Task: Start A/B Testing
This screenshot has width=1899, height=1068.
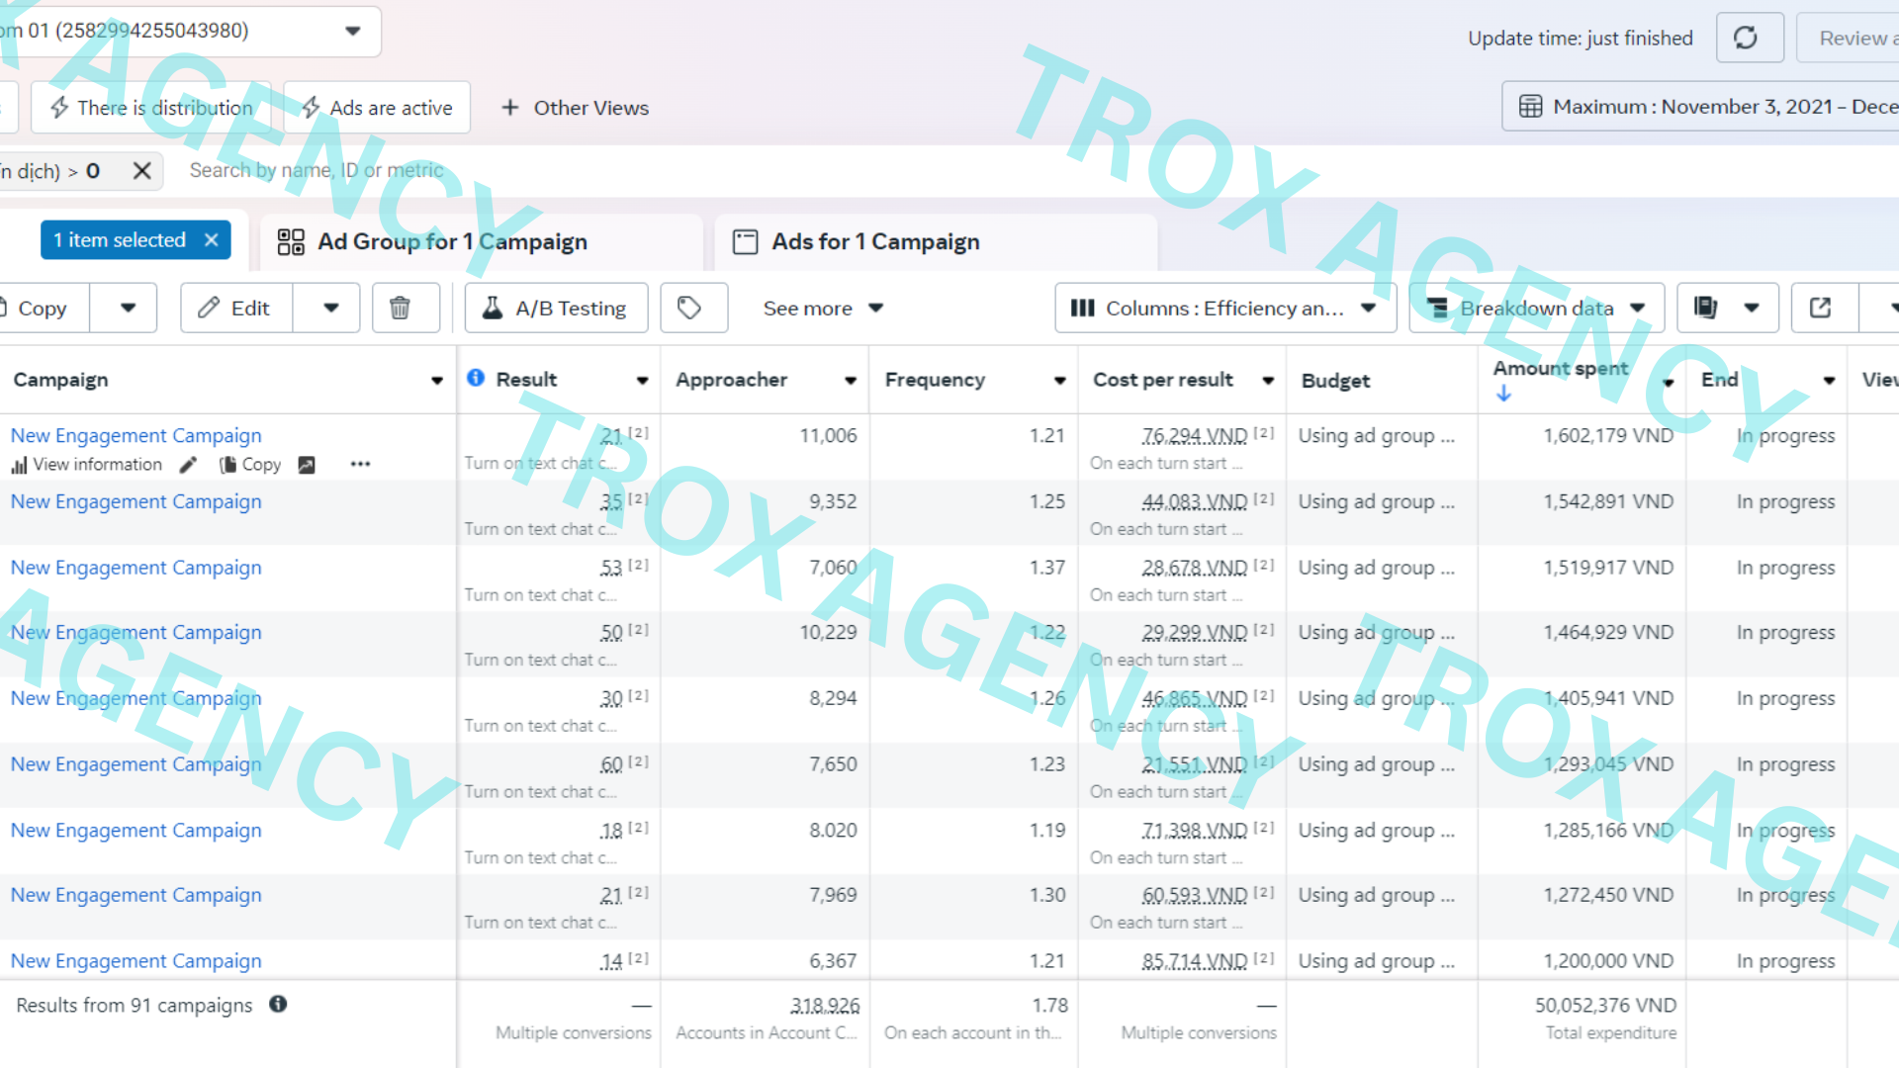Action: point(556,309)
